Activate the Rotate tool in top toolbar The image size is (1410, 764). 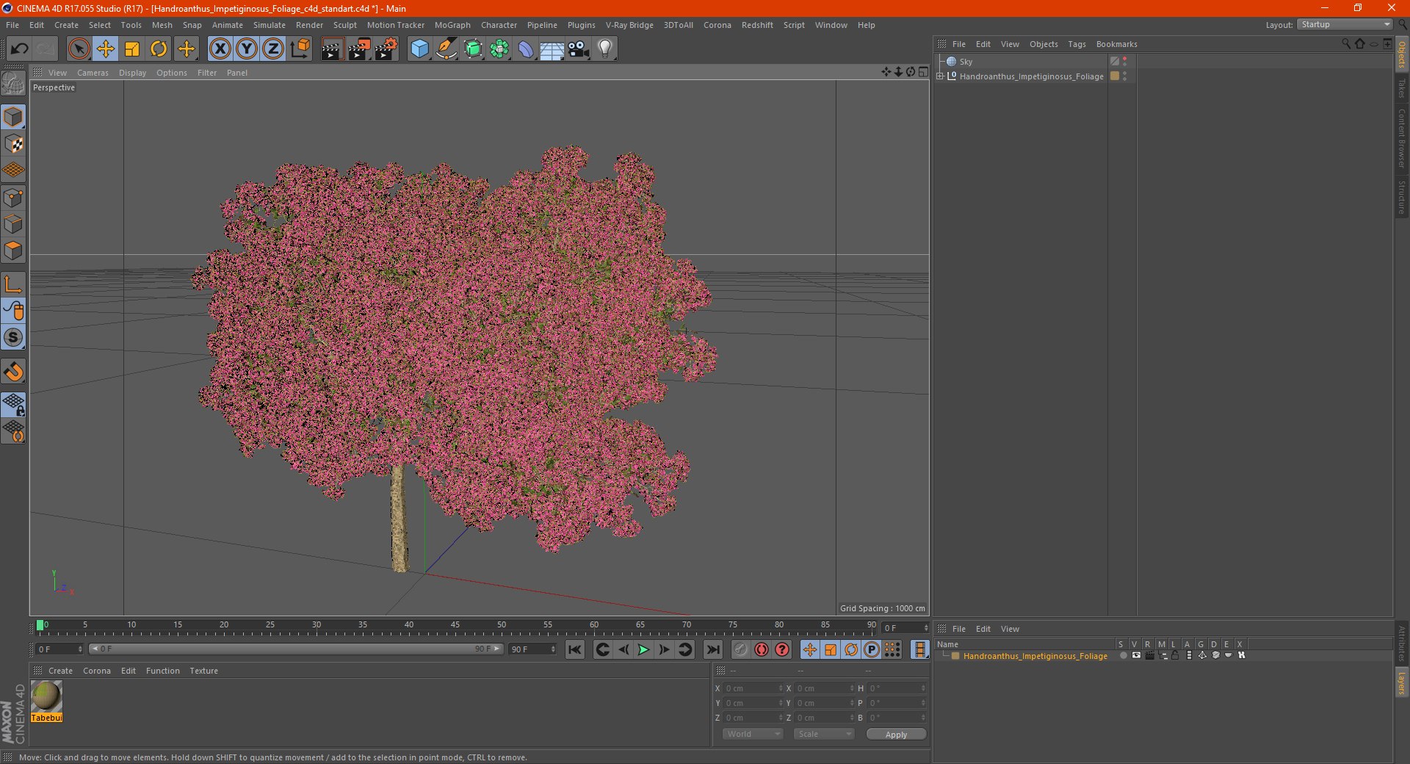click(159, 49)
